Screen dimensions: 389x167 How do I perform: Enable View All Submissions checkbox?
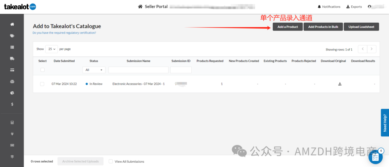click(111, 162)
